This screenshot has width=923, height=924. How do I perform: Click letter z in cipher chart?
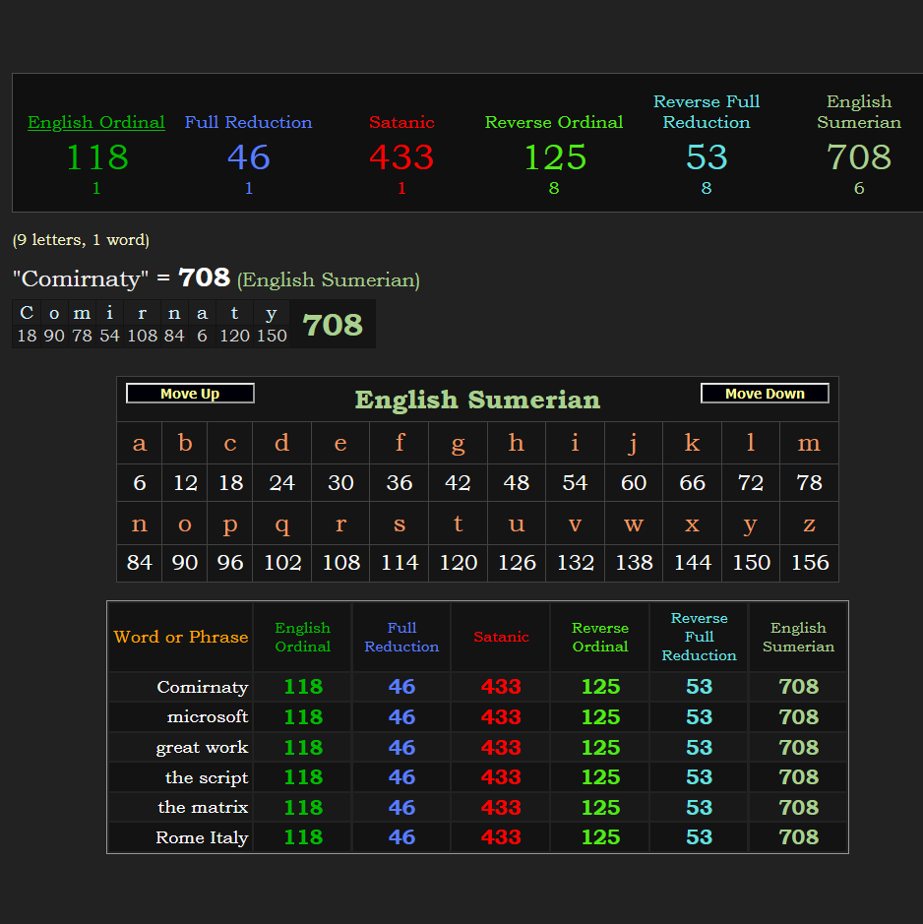[809, 524]
